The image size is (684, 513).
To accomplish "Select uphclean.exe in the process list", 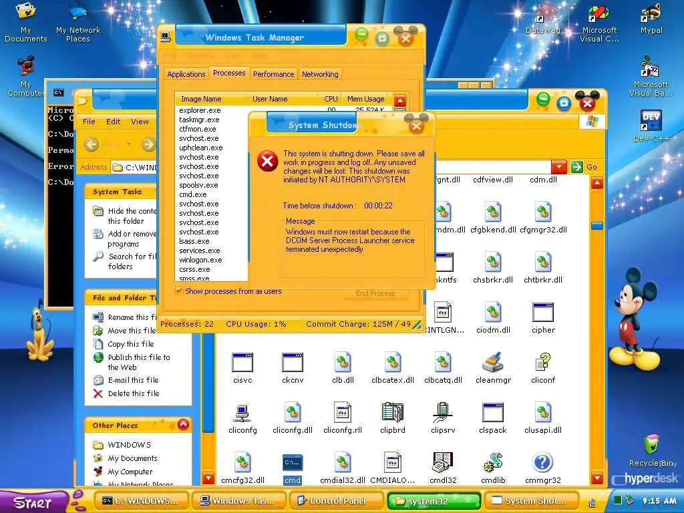I will tap(200, 148).
